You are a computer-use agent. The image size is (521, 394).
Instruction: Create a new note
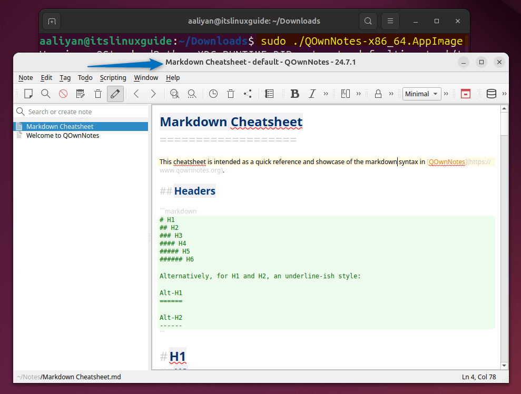pos(28,94)
